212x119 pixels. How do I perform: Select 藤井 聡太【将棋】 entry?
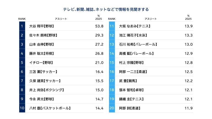tap(41, 53)
